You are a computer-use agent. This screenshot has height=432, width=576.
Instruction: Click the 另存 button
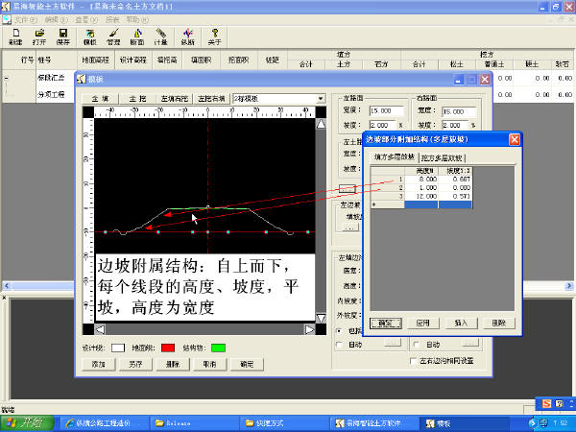click(135, 364)
